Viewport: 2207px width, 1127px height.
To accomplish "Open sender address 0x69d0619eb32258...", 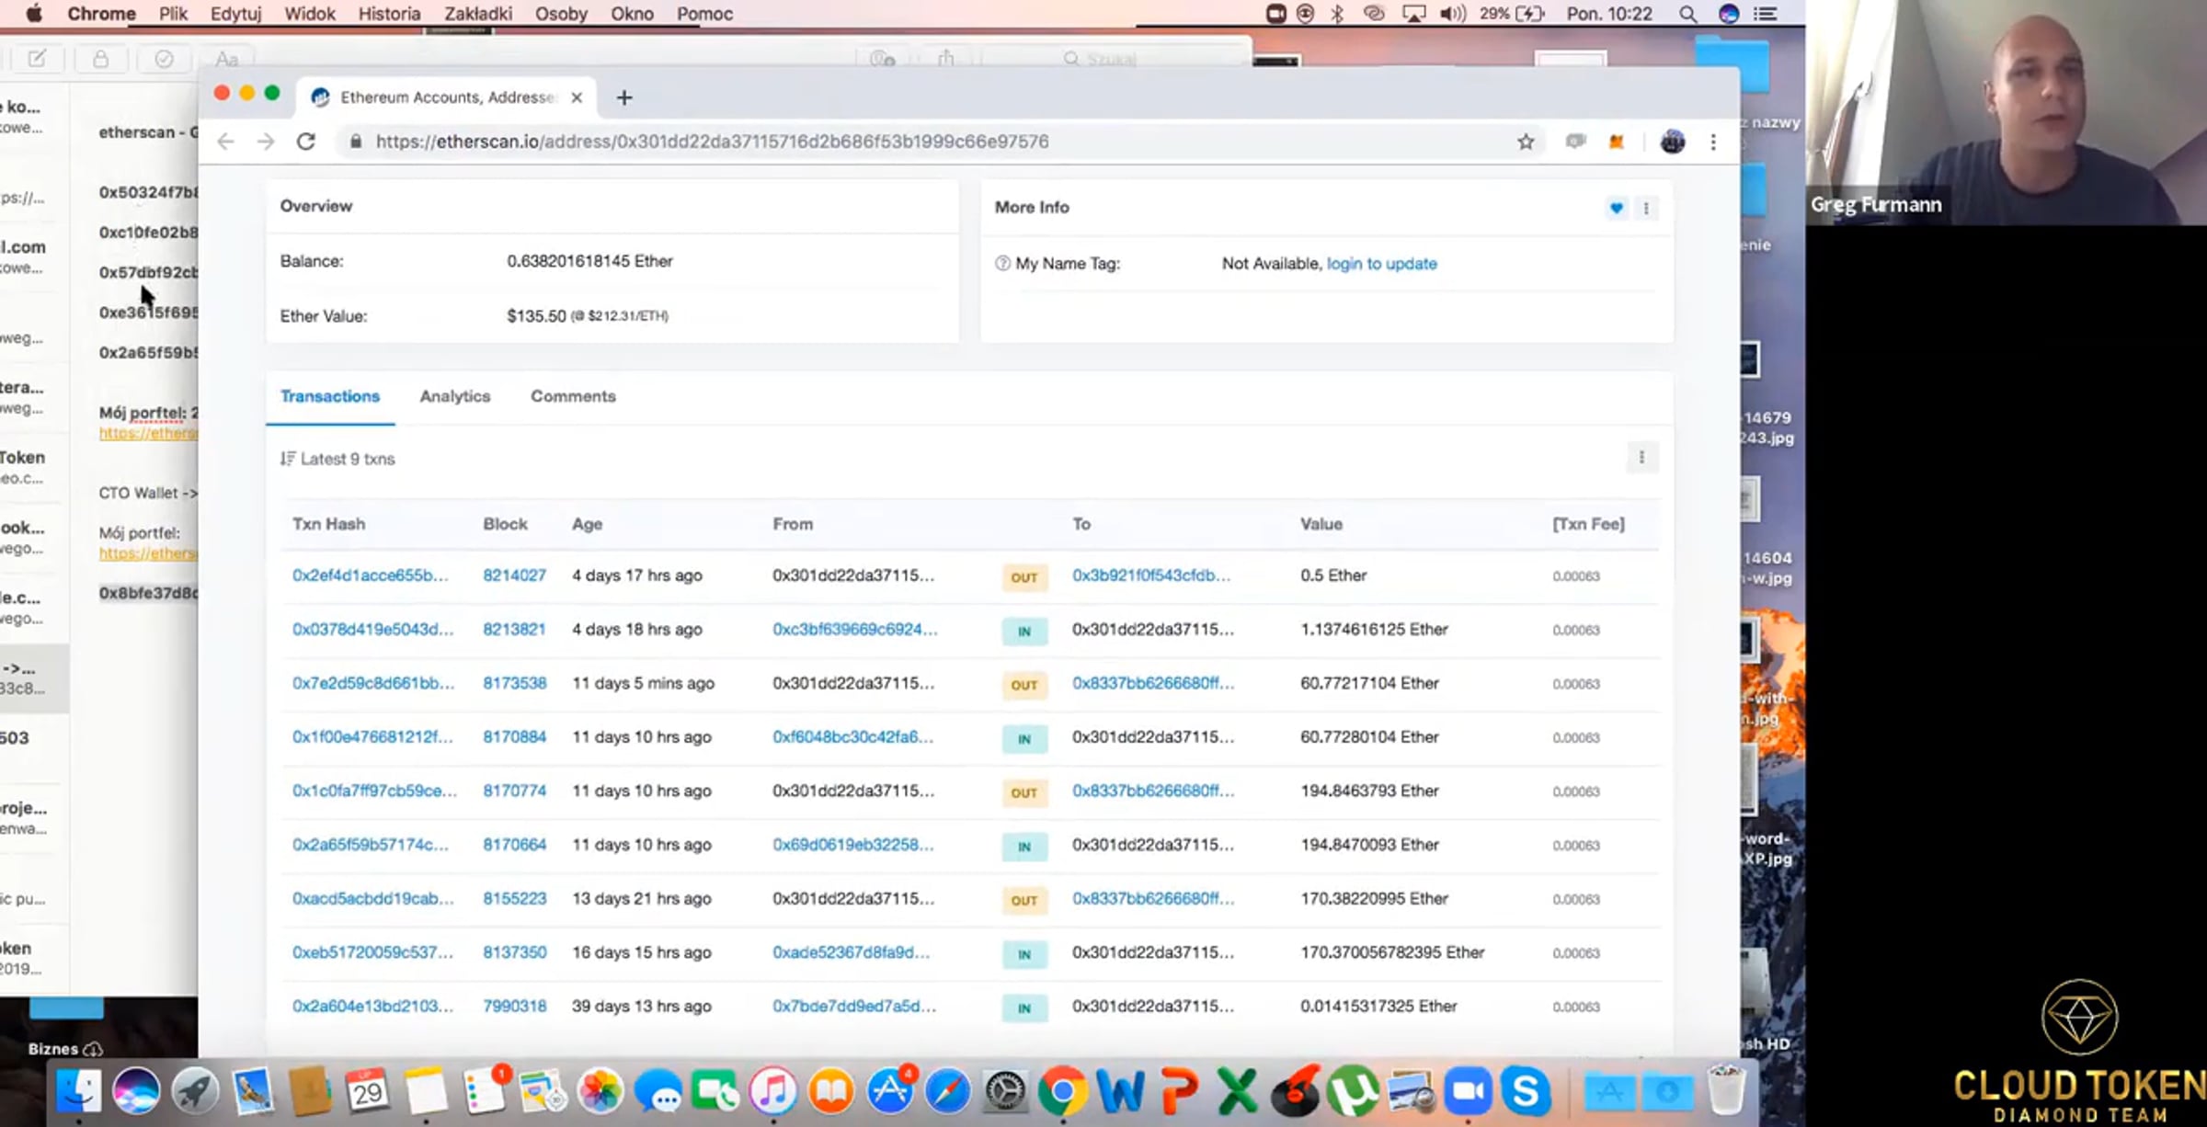I will [x=853, y=845].
